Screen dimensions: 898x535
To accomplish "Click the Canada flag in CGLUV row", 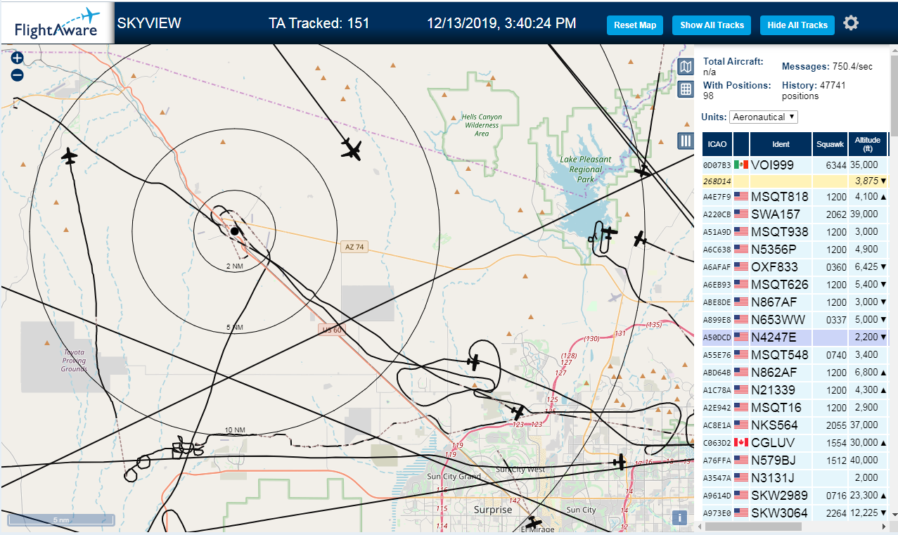I will pyautogui.click(x=740, y=442).
